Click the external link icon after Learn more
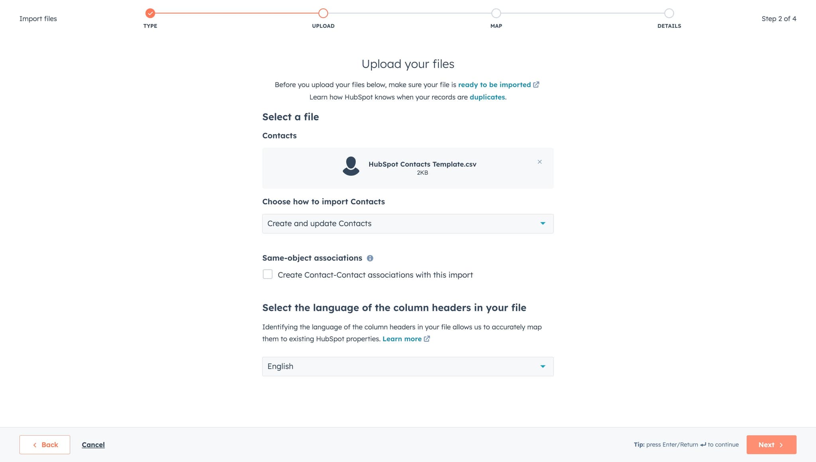816x462 pixels. 427,339
